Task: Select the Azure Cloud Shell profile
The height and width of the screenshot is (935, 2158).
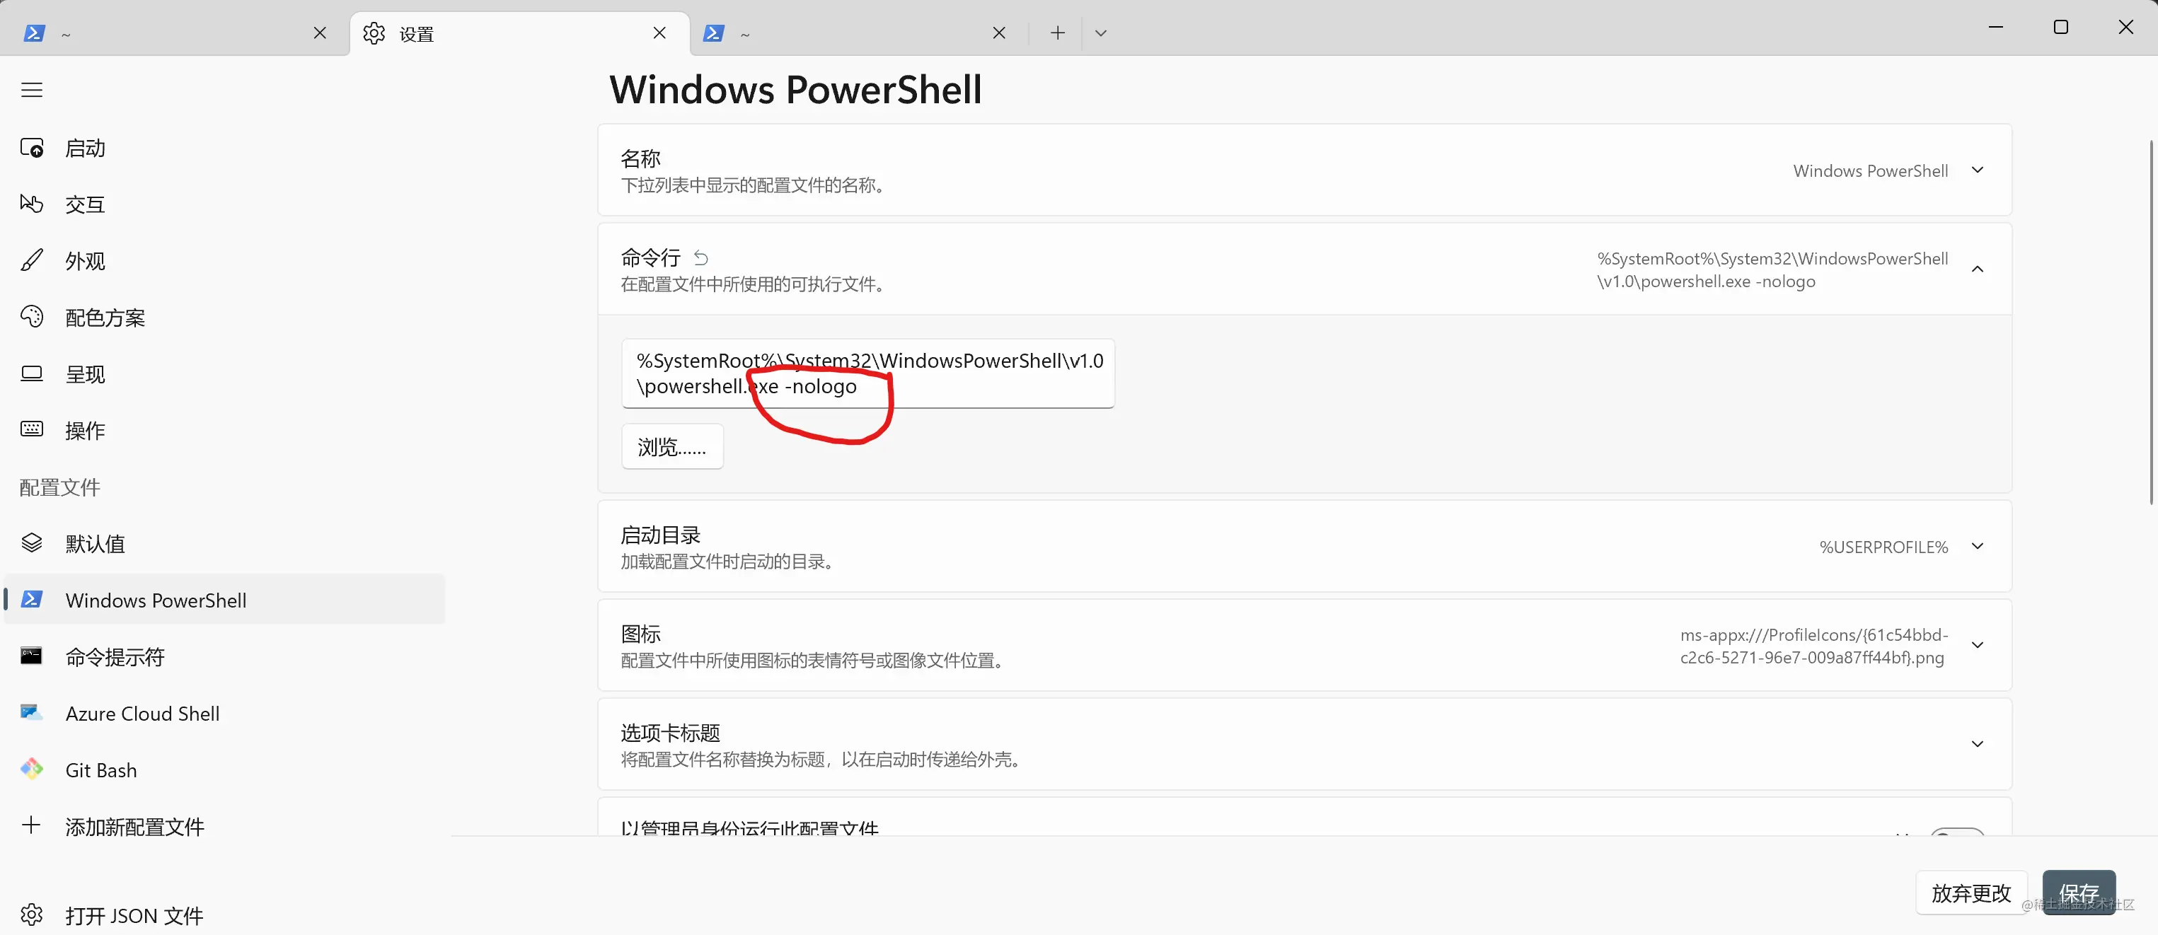Action: coord(224,713)
